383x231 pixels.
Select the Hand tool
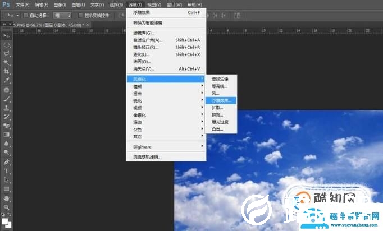[7, 198]
